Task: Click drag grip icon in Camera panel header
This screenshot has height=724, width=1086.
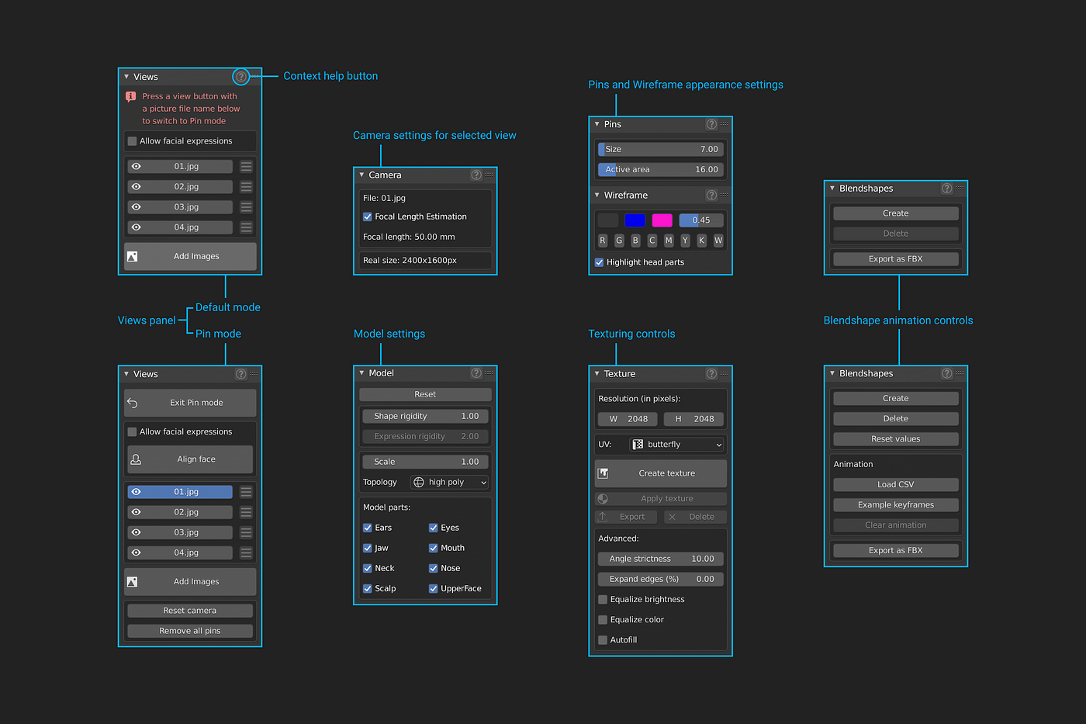Action: (489, 175)
